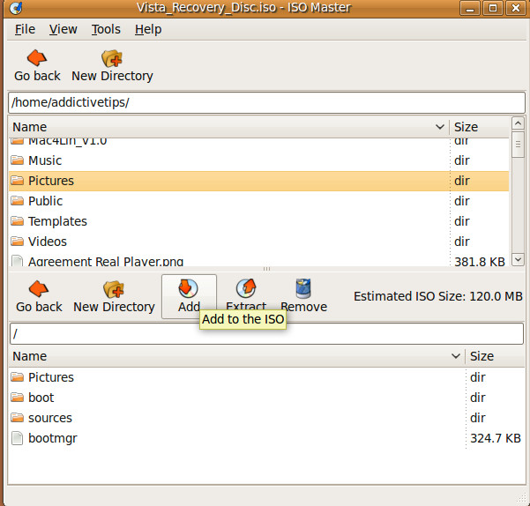Open the View menu

[x=63, y=29]
